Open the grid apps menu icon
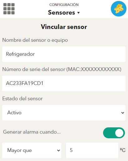128x161 pixels. [9, 9]
